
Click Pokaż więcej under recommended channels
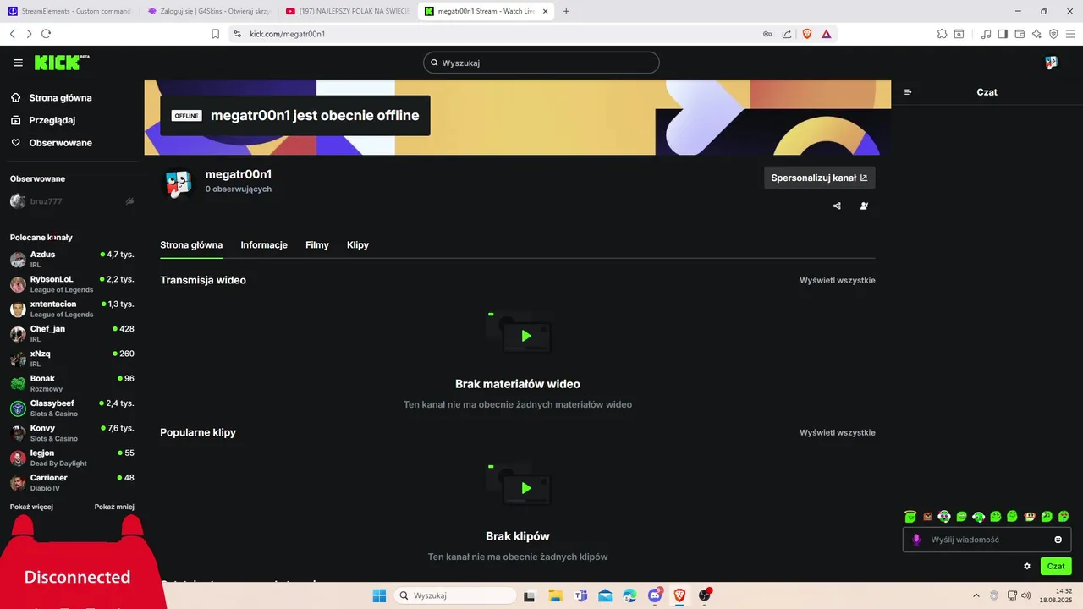click(31, 507)
